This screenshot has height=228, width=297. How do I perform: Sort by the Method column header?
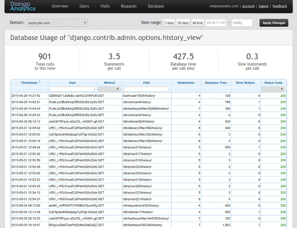(x=110, y=83)
